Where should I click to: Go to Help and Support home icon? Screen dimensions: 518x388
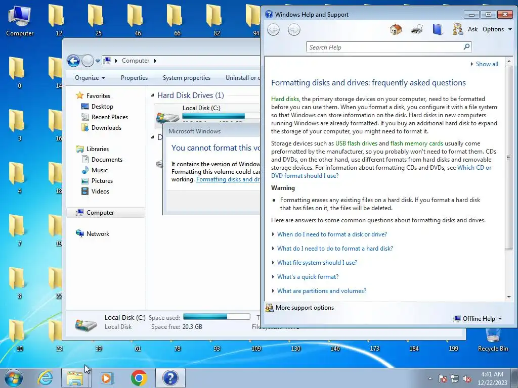396,30
